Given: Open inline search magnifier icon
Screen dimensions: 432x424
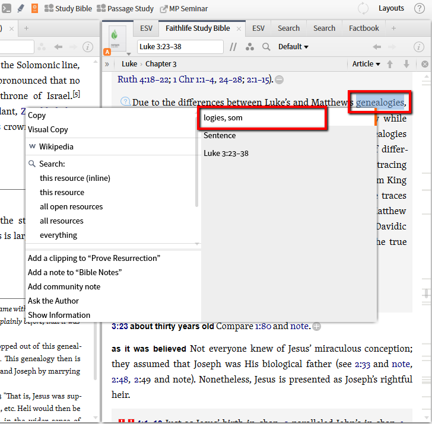Looking at the screenshot, I should pyautogui.click(x=266, y=47).
